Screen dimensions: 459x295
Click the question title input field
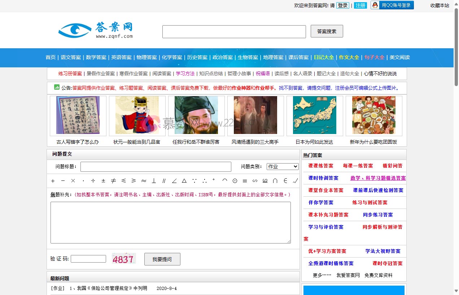[x=156, y=166]
